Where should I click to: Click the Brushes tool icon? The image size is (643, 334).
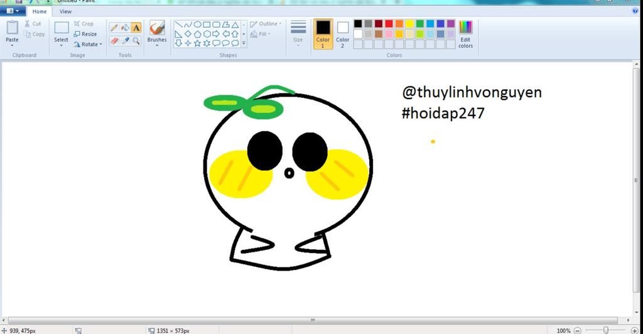[x=156, y=28]
